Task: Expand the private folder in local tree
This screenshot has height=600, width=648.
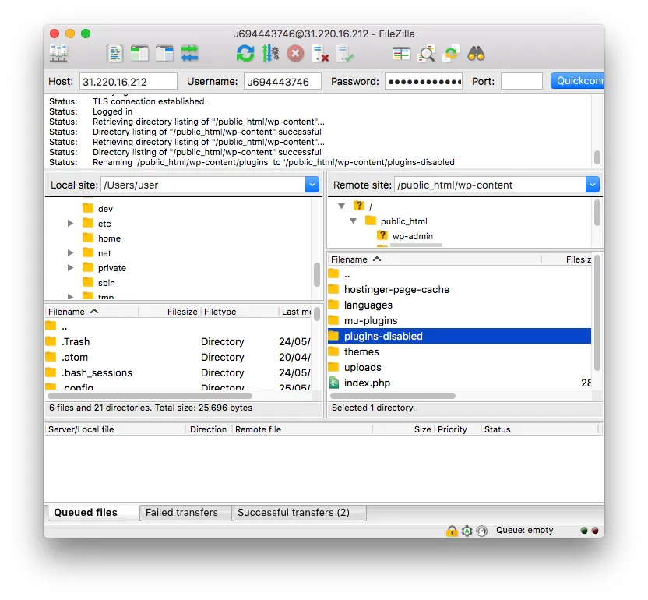Action: coord(70,268)
